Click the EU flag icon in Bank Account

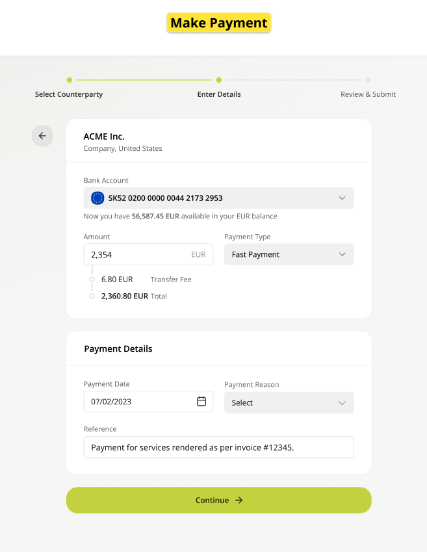click(x=97, y=198)
